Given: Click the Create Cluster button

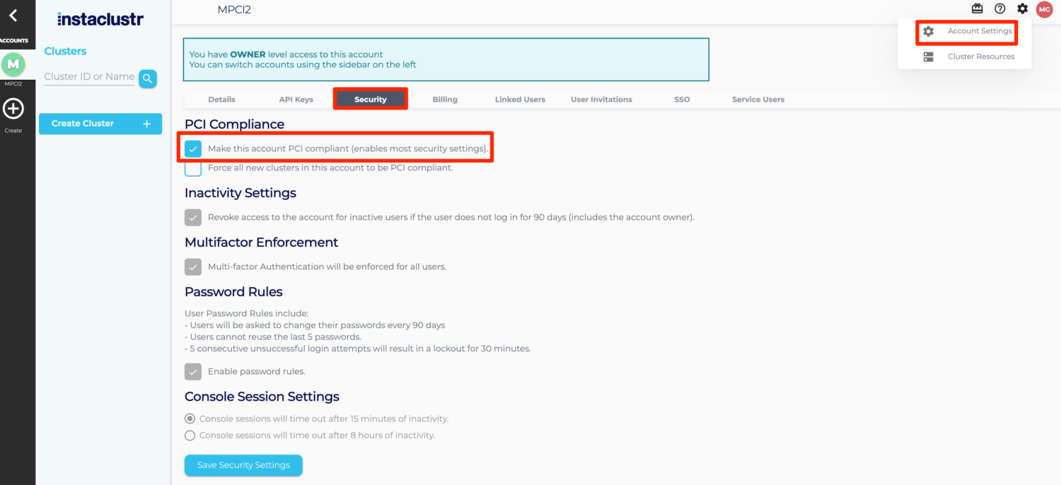Looking at the screenshot, I should tap(100, 124).
